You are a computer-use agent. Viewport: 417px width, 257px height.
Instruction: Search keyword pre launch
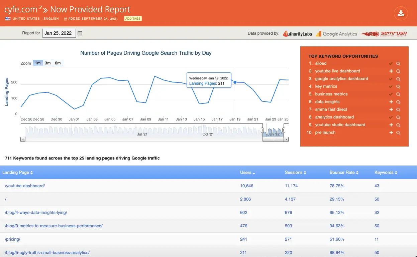click(x=398, y=133)
